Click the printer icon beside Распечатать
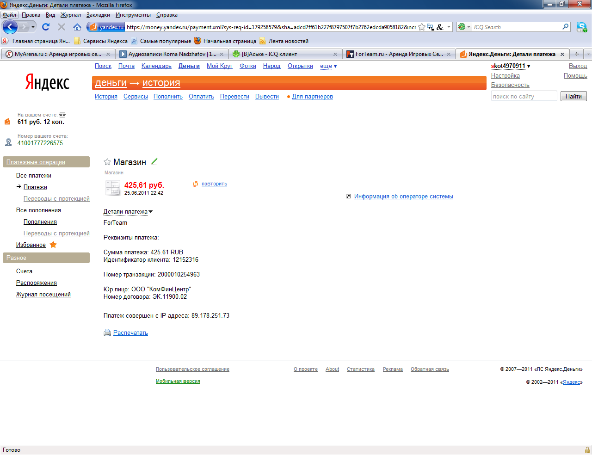The image size is (592, 455). 107,332
